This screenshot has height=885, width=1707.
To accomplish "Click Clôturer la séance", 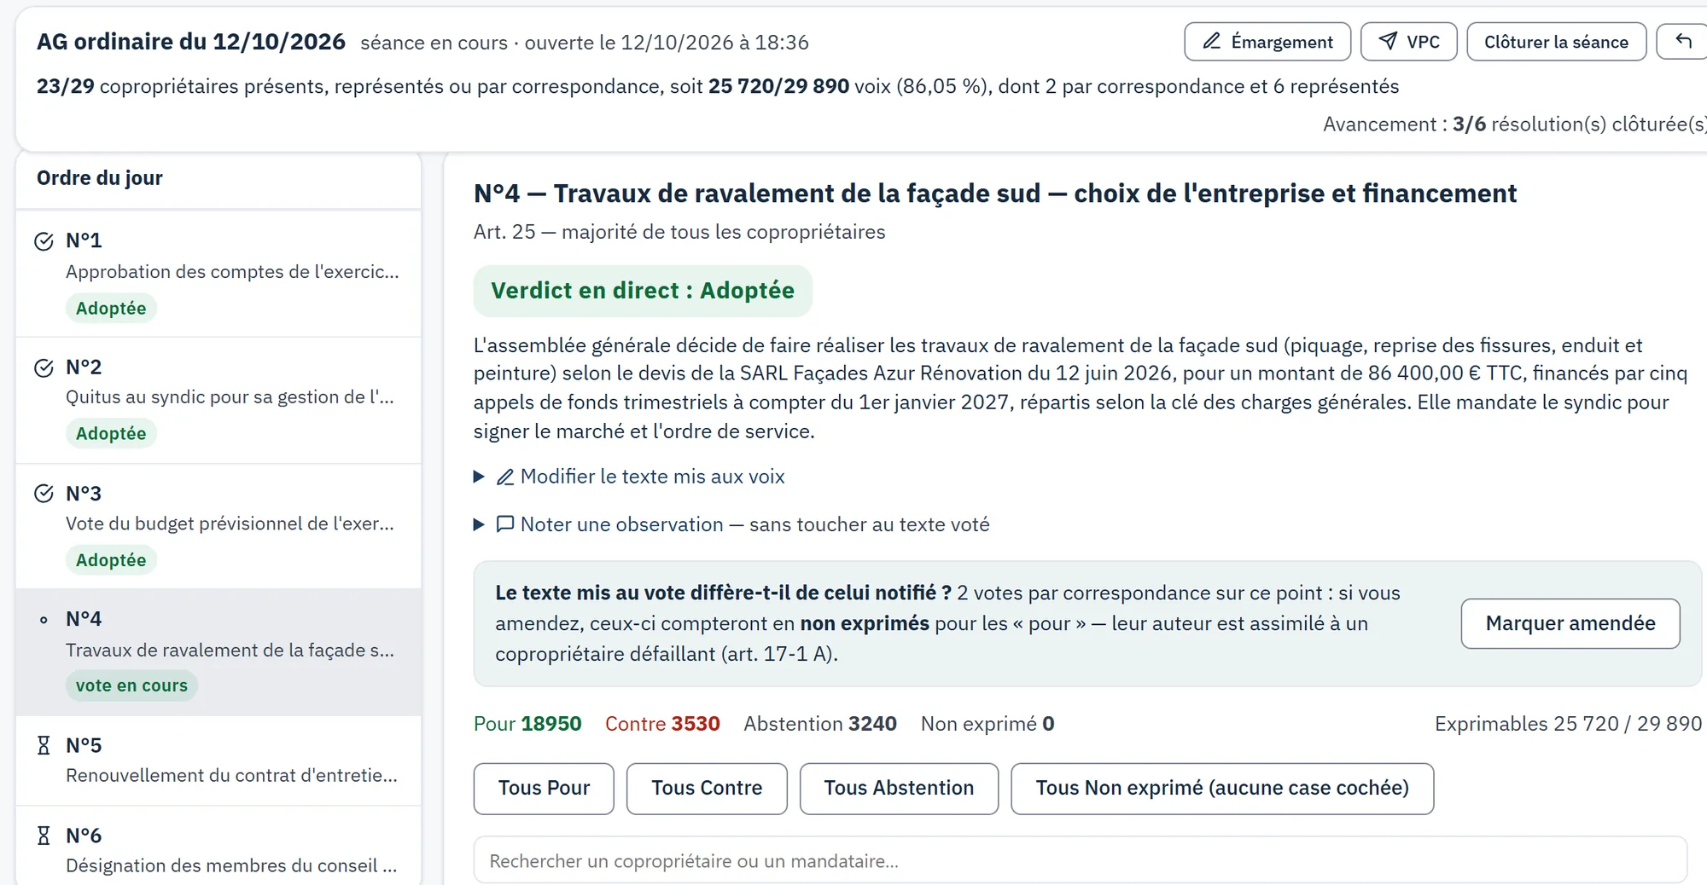I will [1556, 42].
